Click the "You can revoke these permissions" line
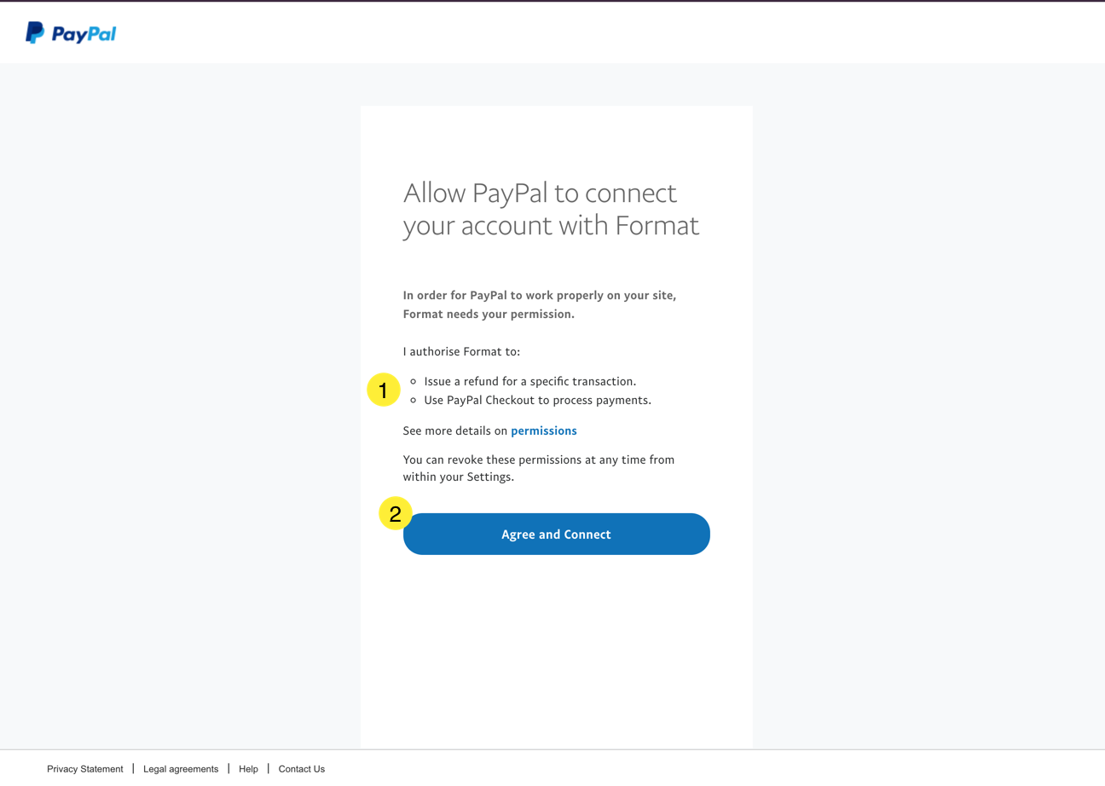The width and height of the screenshot is (1105, 786). point(539,459)
